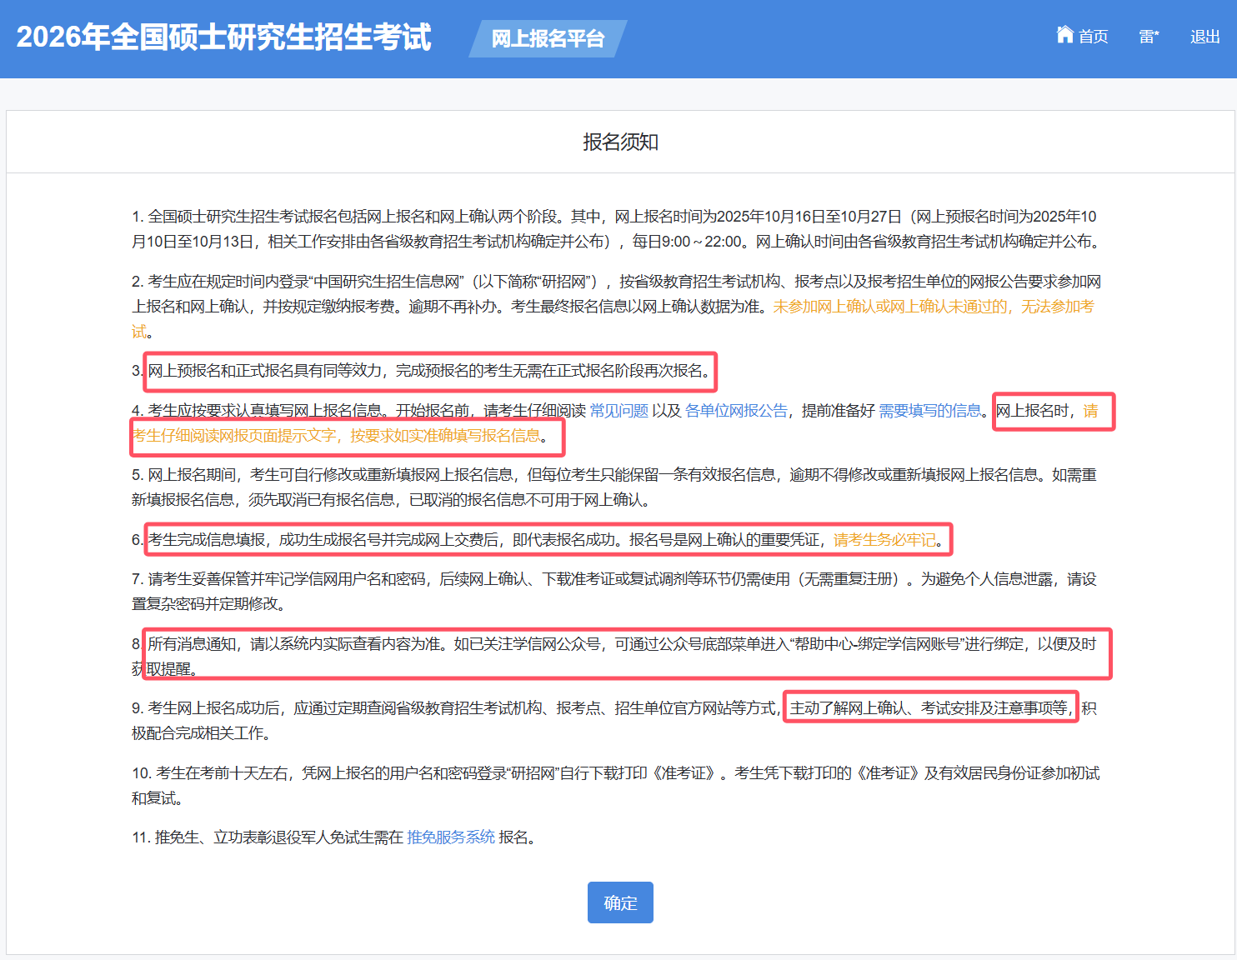The height and width of the screenshot is (960, 1237).
Task: Open the 各单位网报公告 link
Action: click(x=736, y=411)
